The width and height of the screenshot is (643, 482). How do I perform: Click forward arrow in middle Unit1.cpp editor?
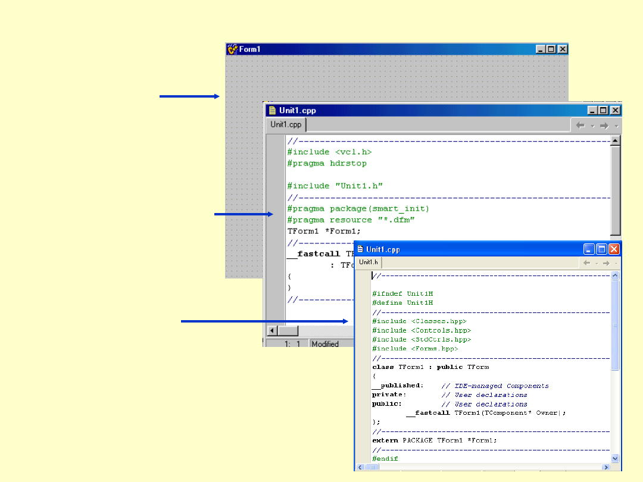(x=604, y=126)
